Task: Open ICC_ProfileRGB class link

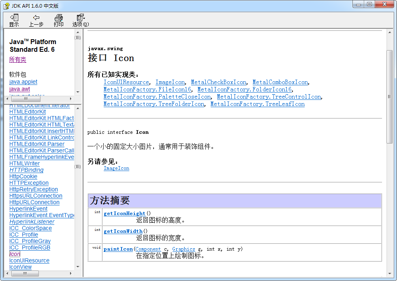Action: click(x=30, y=247)
